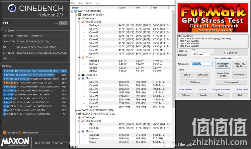Screen dimensions: 251x149
Task: Collapse the Intel Core i7 10875H node
Action: [x=76, y=15]
